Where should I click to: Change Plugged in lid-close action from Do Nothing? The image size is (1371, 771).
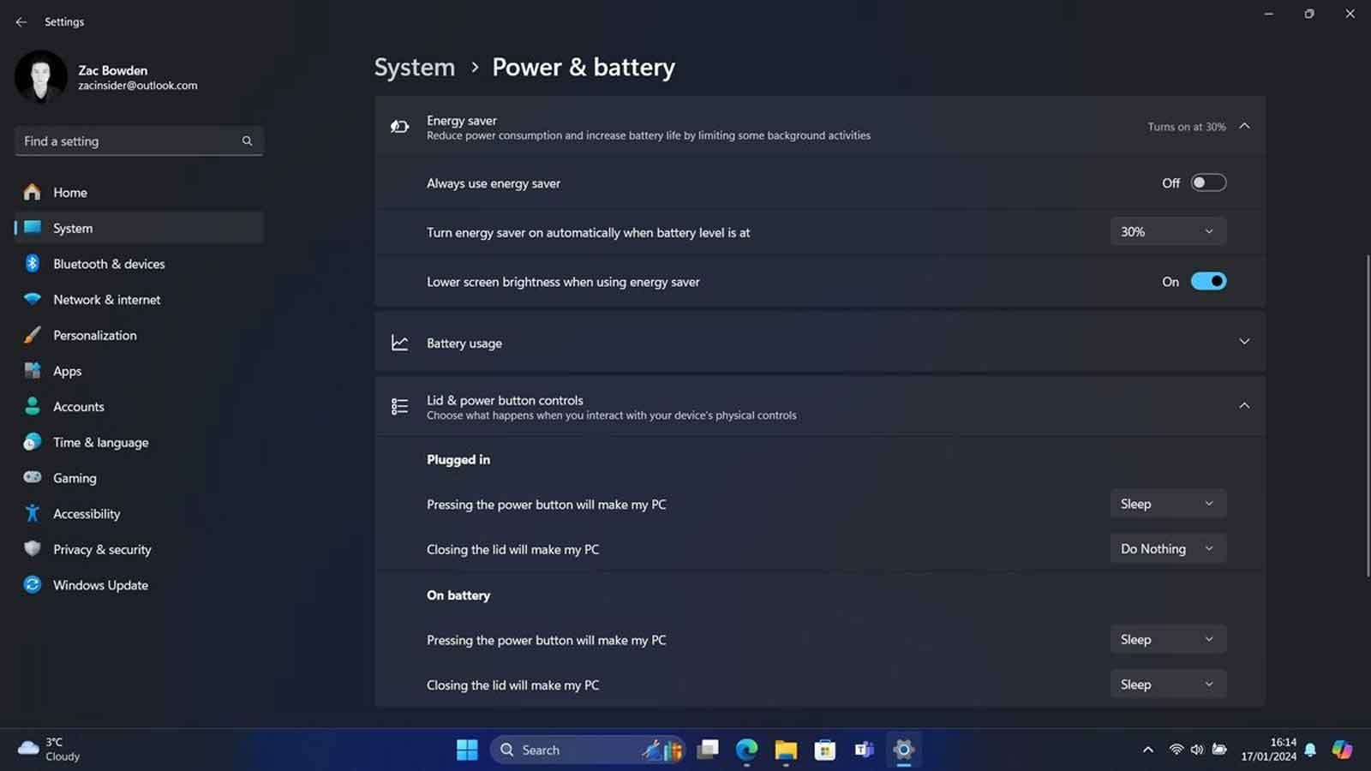point(1168,548)
